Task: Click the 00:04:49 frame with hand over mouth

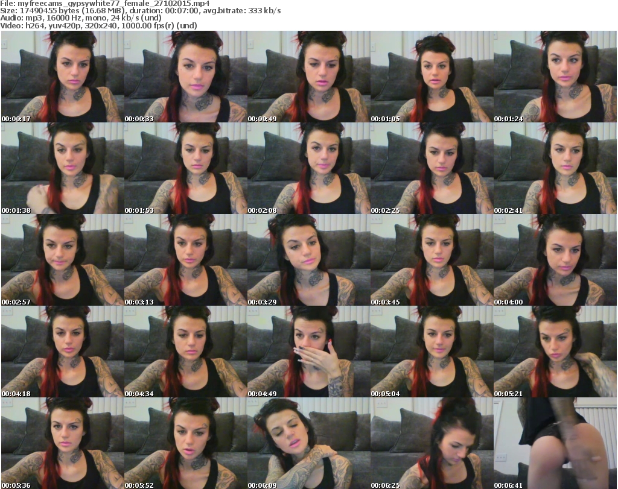Action: 308,352
